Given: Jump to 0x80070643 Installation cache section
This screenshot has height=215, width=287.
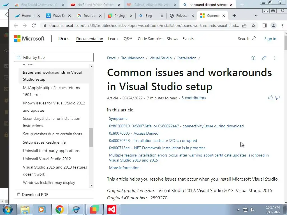Looking at the screenshot, I should coord(153,141).
